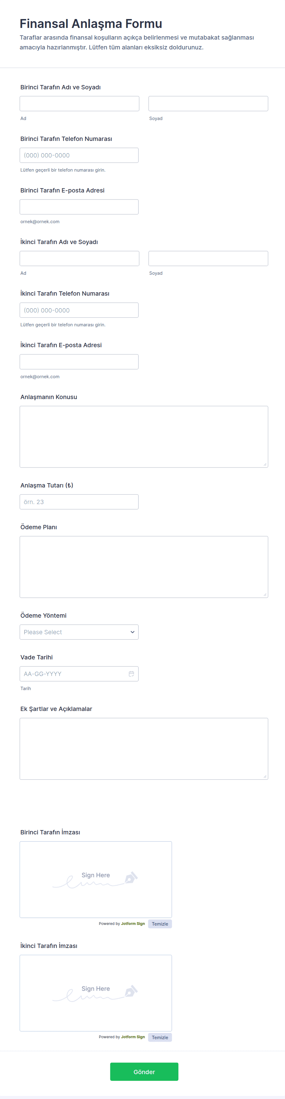Click the calendar icon in Vade Tarihi
Viewport: 285px width, 1099px height.
pos(131,674)
